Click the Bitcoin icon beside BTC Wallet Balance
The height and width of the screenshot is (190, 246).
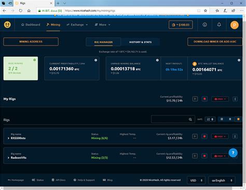(x=195, y=64)
